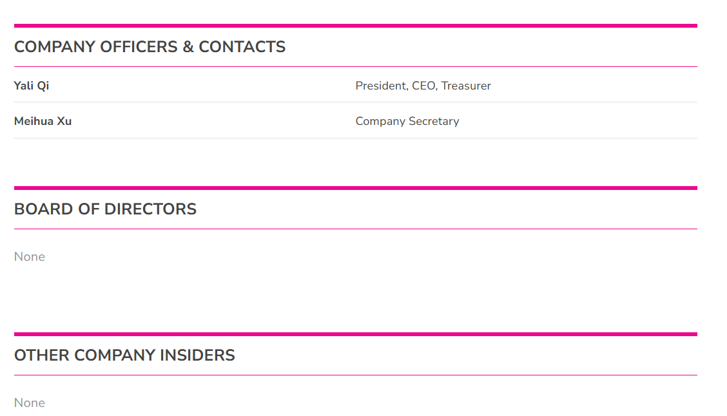The height and width of the screenshot is (416, 727).
Task: Click the pink bar above Company Officers & Contacts
Action: point(356,26)
